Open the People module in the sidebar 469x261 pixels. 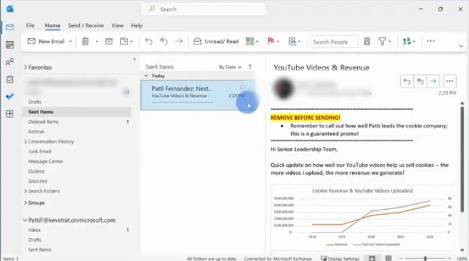click(x=10, y=62)
